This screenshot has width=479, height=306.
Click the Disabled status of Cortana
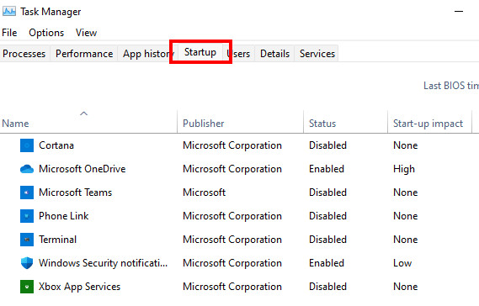(x=327, y=145)
